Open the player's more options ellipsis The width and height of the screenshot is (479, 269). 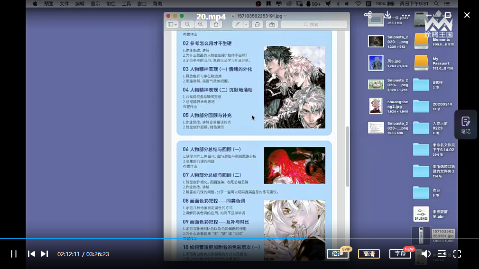click(x=406, y=15)
